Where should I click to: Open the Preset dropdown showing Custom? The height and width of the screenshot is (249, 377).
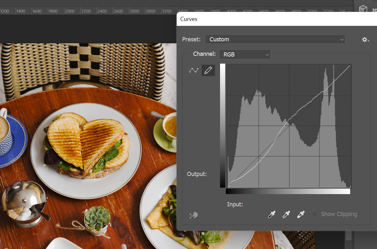[275, 39]
